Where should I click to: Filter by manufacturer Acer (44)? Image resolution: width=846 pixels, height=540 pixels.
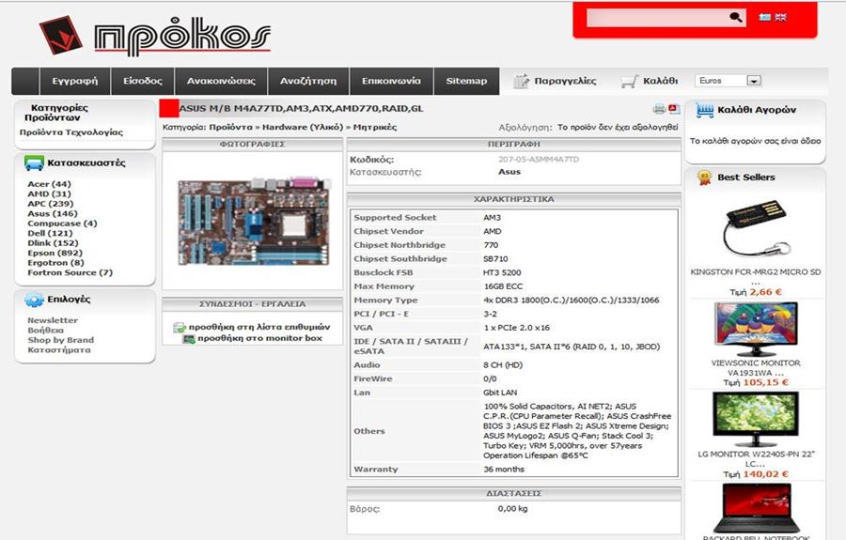point(49,184)
